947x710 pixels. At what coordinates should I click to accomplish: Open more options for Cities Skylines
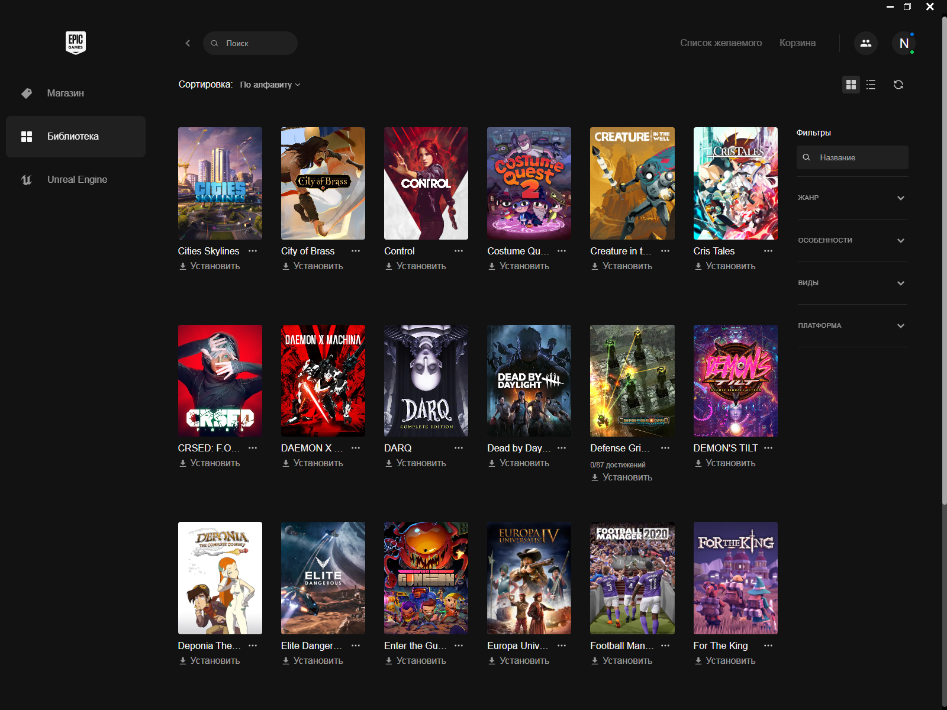pyautogui.click(x=253, y=251)
